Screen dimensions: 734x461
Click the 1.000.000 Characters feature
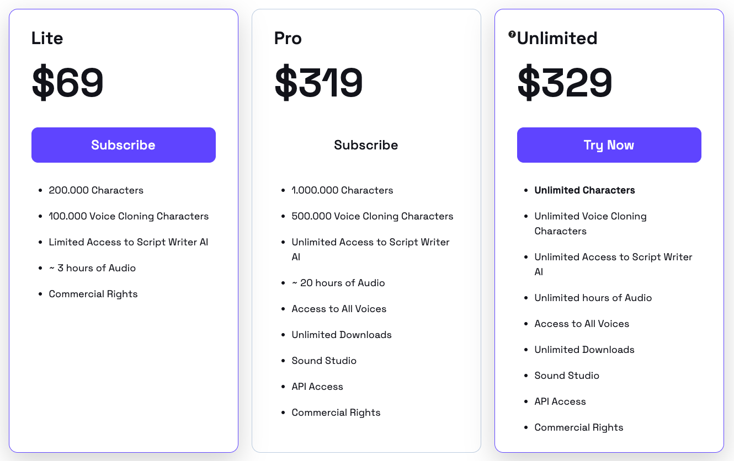coord(342,190)
